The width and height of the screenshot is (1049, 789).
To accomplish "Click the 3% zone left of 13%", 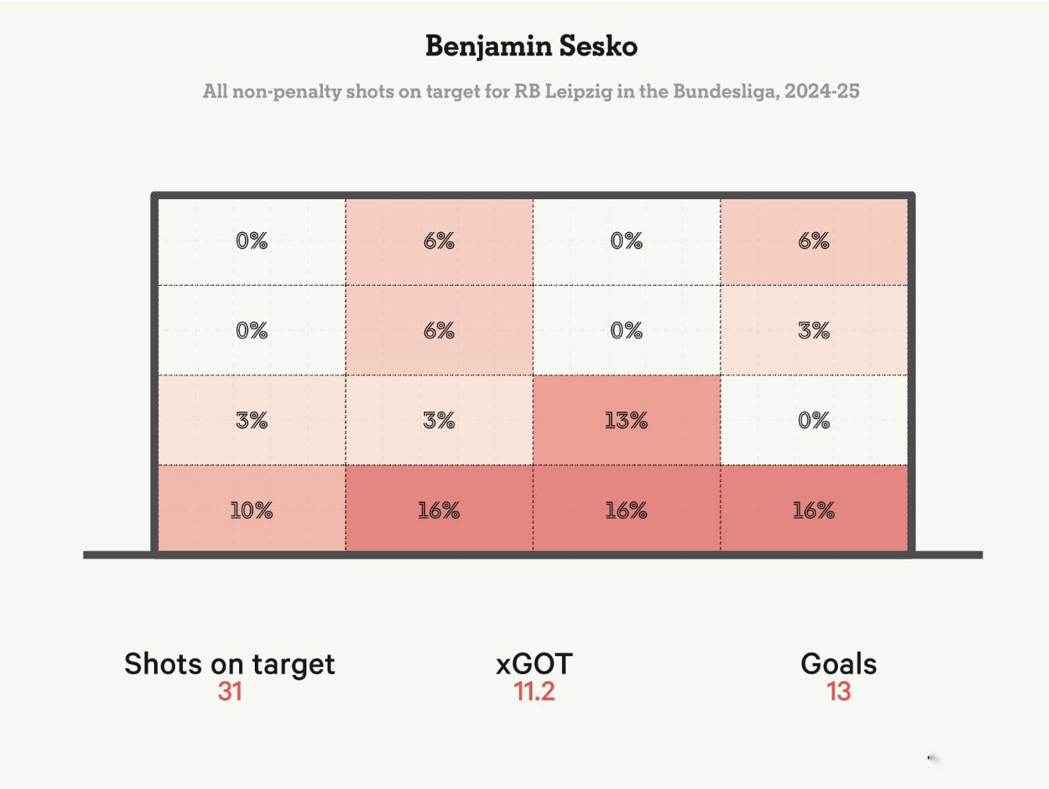I will point(439,420).
